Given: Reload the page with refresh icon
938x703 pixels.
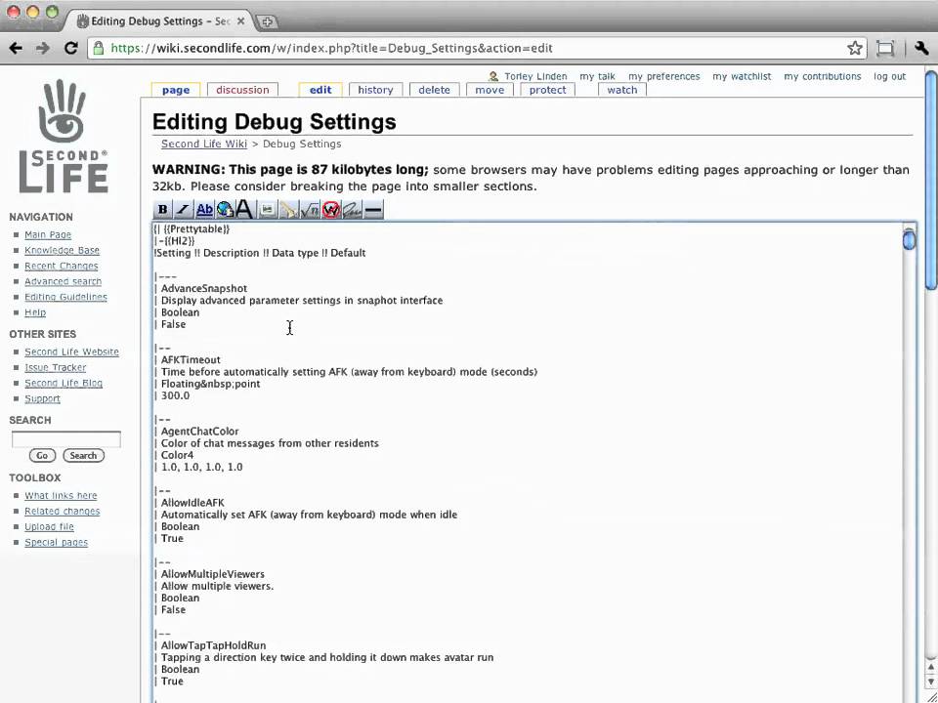Looking at the screenshot, I should (70, 48).
